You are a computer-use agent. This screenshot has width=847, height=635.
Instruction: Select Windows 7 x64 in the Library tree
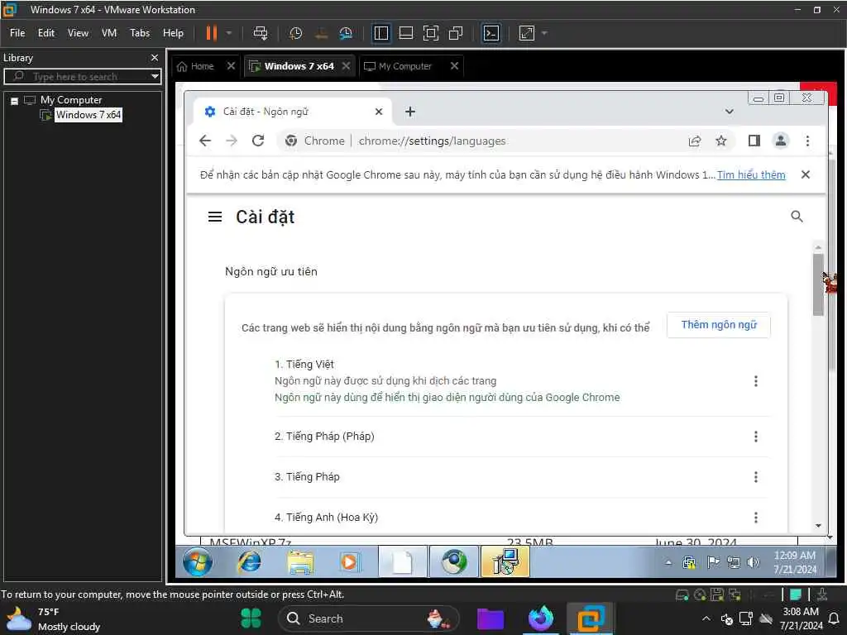coord(88,114)
